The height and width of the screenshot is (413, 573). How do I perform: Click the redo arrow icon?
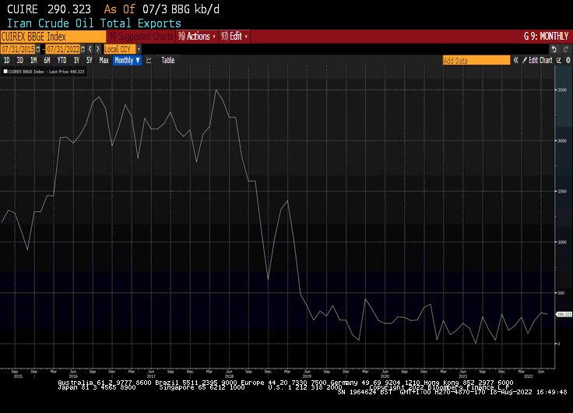pos(566,49)
